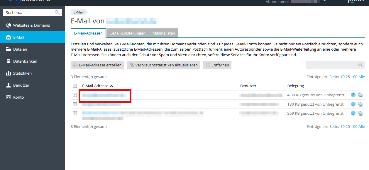Check the 130 KB row checkbox
This screenshot has height=170, width=369.
coord(75,104)
